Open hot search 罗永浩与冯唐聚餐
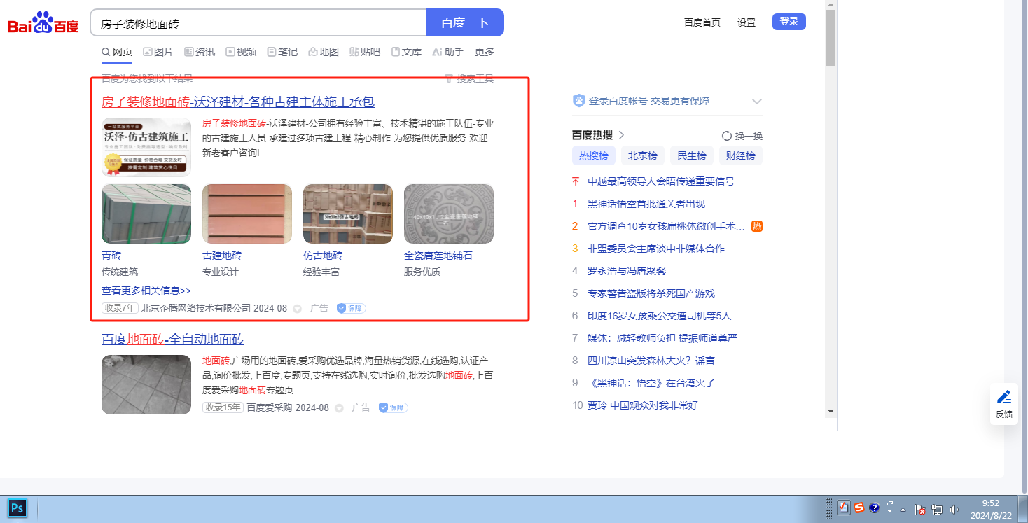1028x523 pixels. [x=627, y=271]
